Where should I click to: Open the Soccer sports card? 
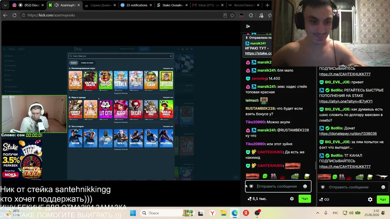coord(76,138)
